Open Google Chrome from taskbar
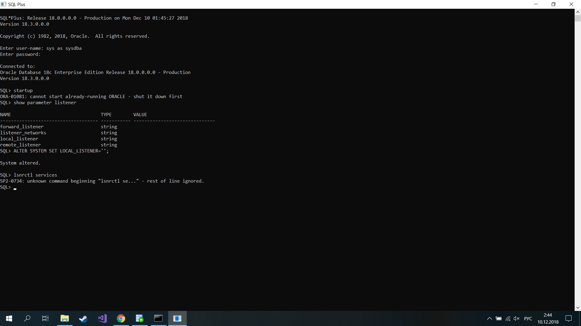The height and width of the screenshot is (326, 581). [121, 318]
